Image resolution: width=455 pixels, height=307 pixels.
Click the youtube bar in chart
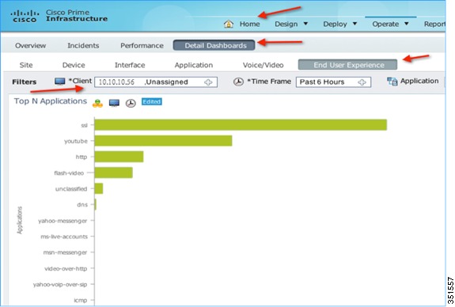(163, 141)
